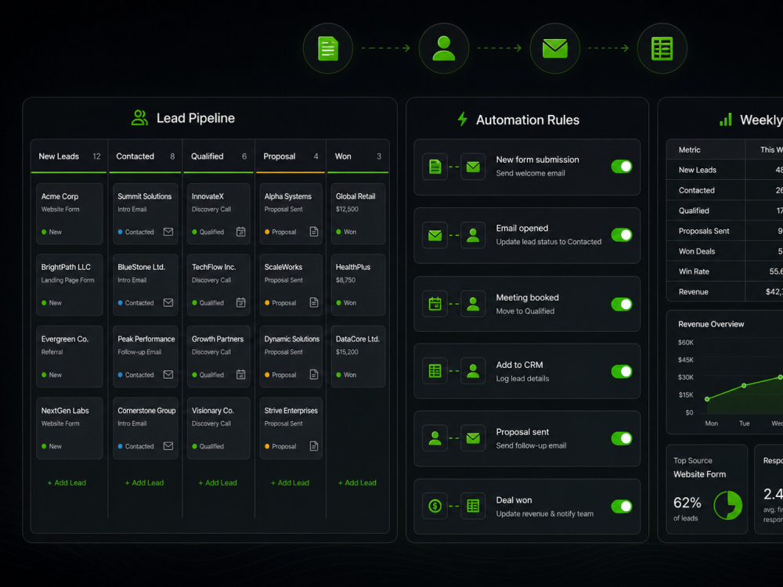Click the Win Rate metric row label

694,272
